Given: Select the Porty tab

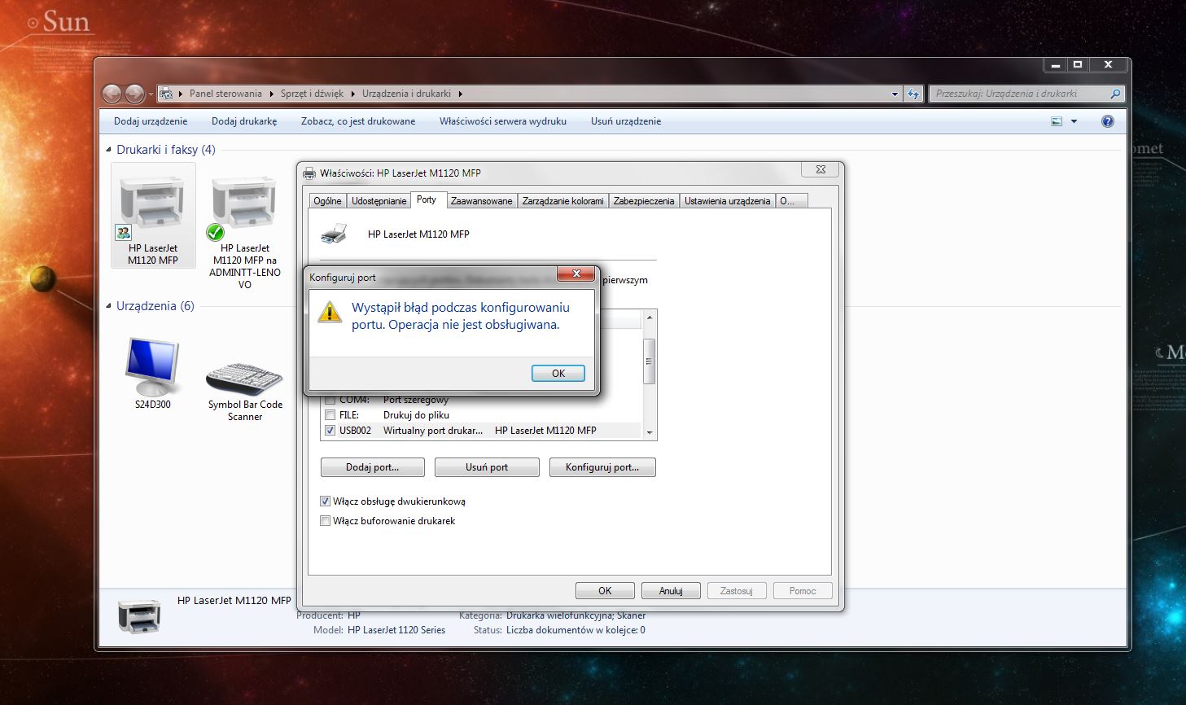Looking at the screenshot, I should (x=427, y=199).
